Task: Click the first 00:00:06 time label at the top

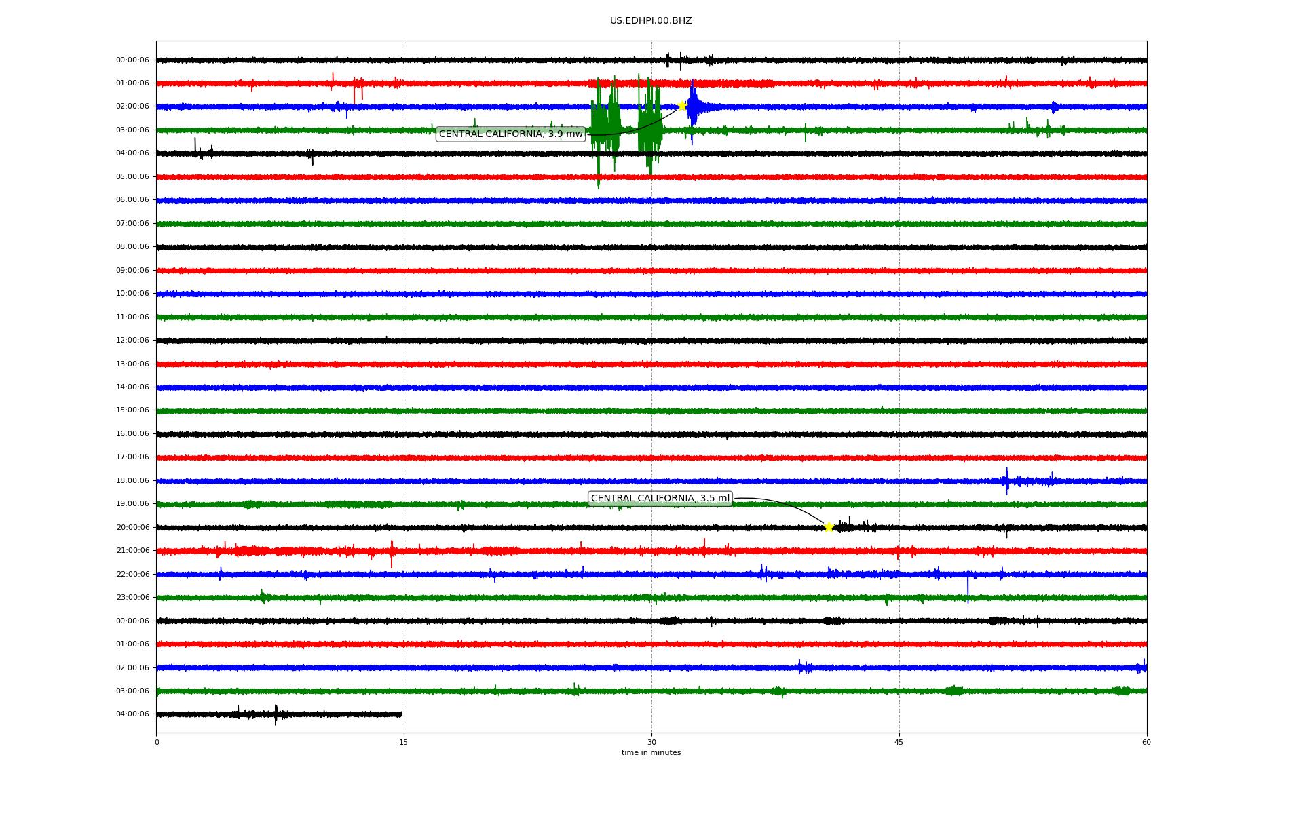Action: 132,60
